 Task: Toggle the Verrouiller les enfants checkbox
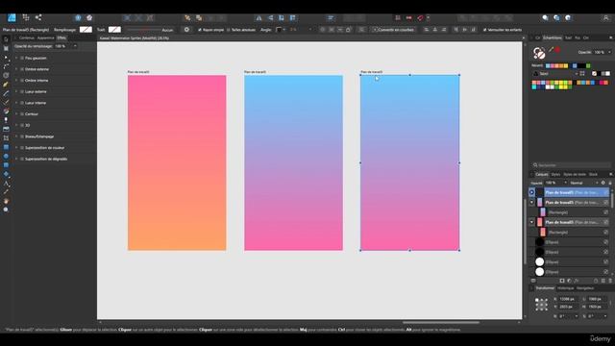coord(484,30)
